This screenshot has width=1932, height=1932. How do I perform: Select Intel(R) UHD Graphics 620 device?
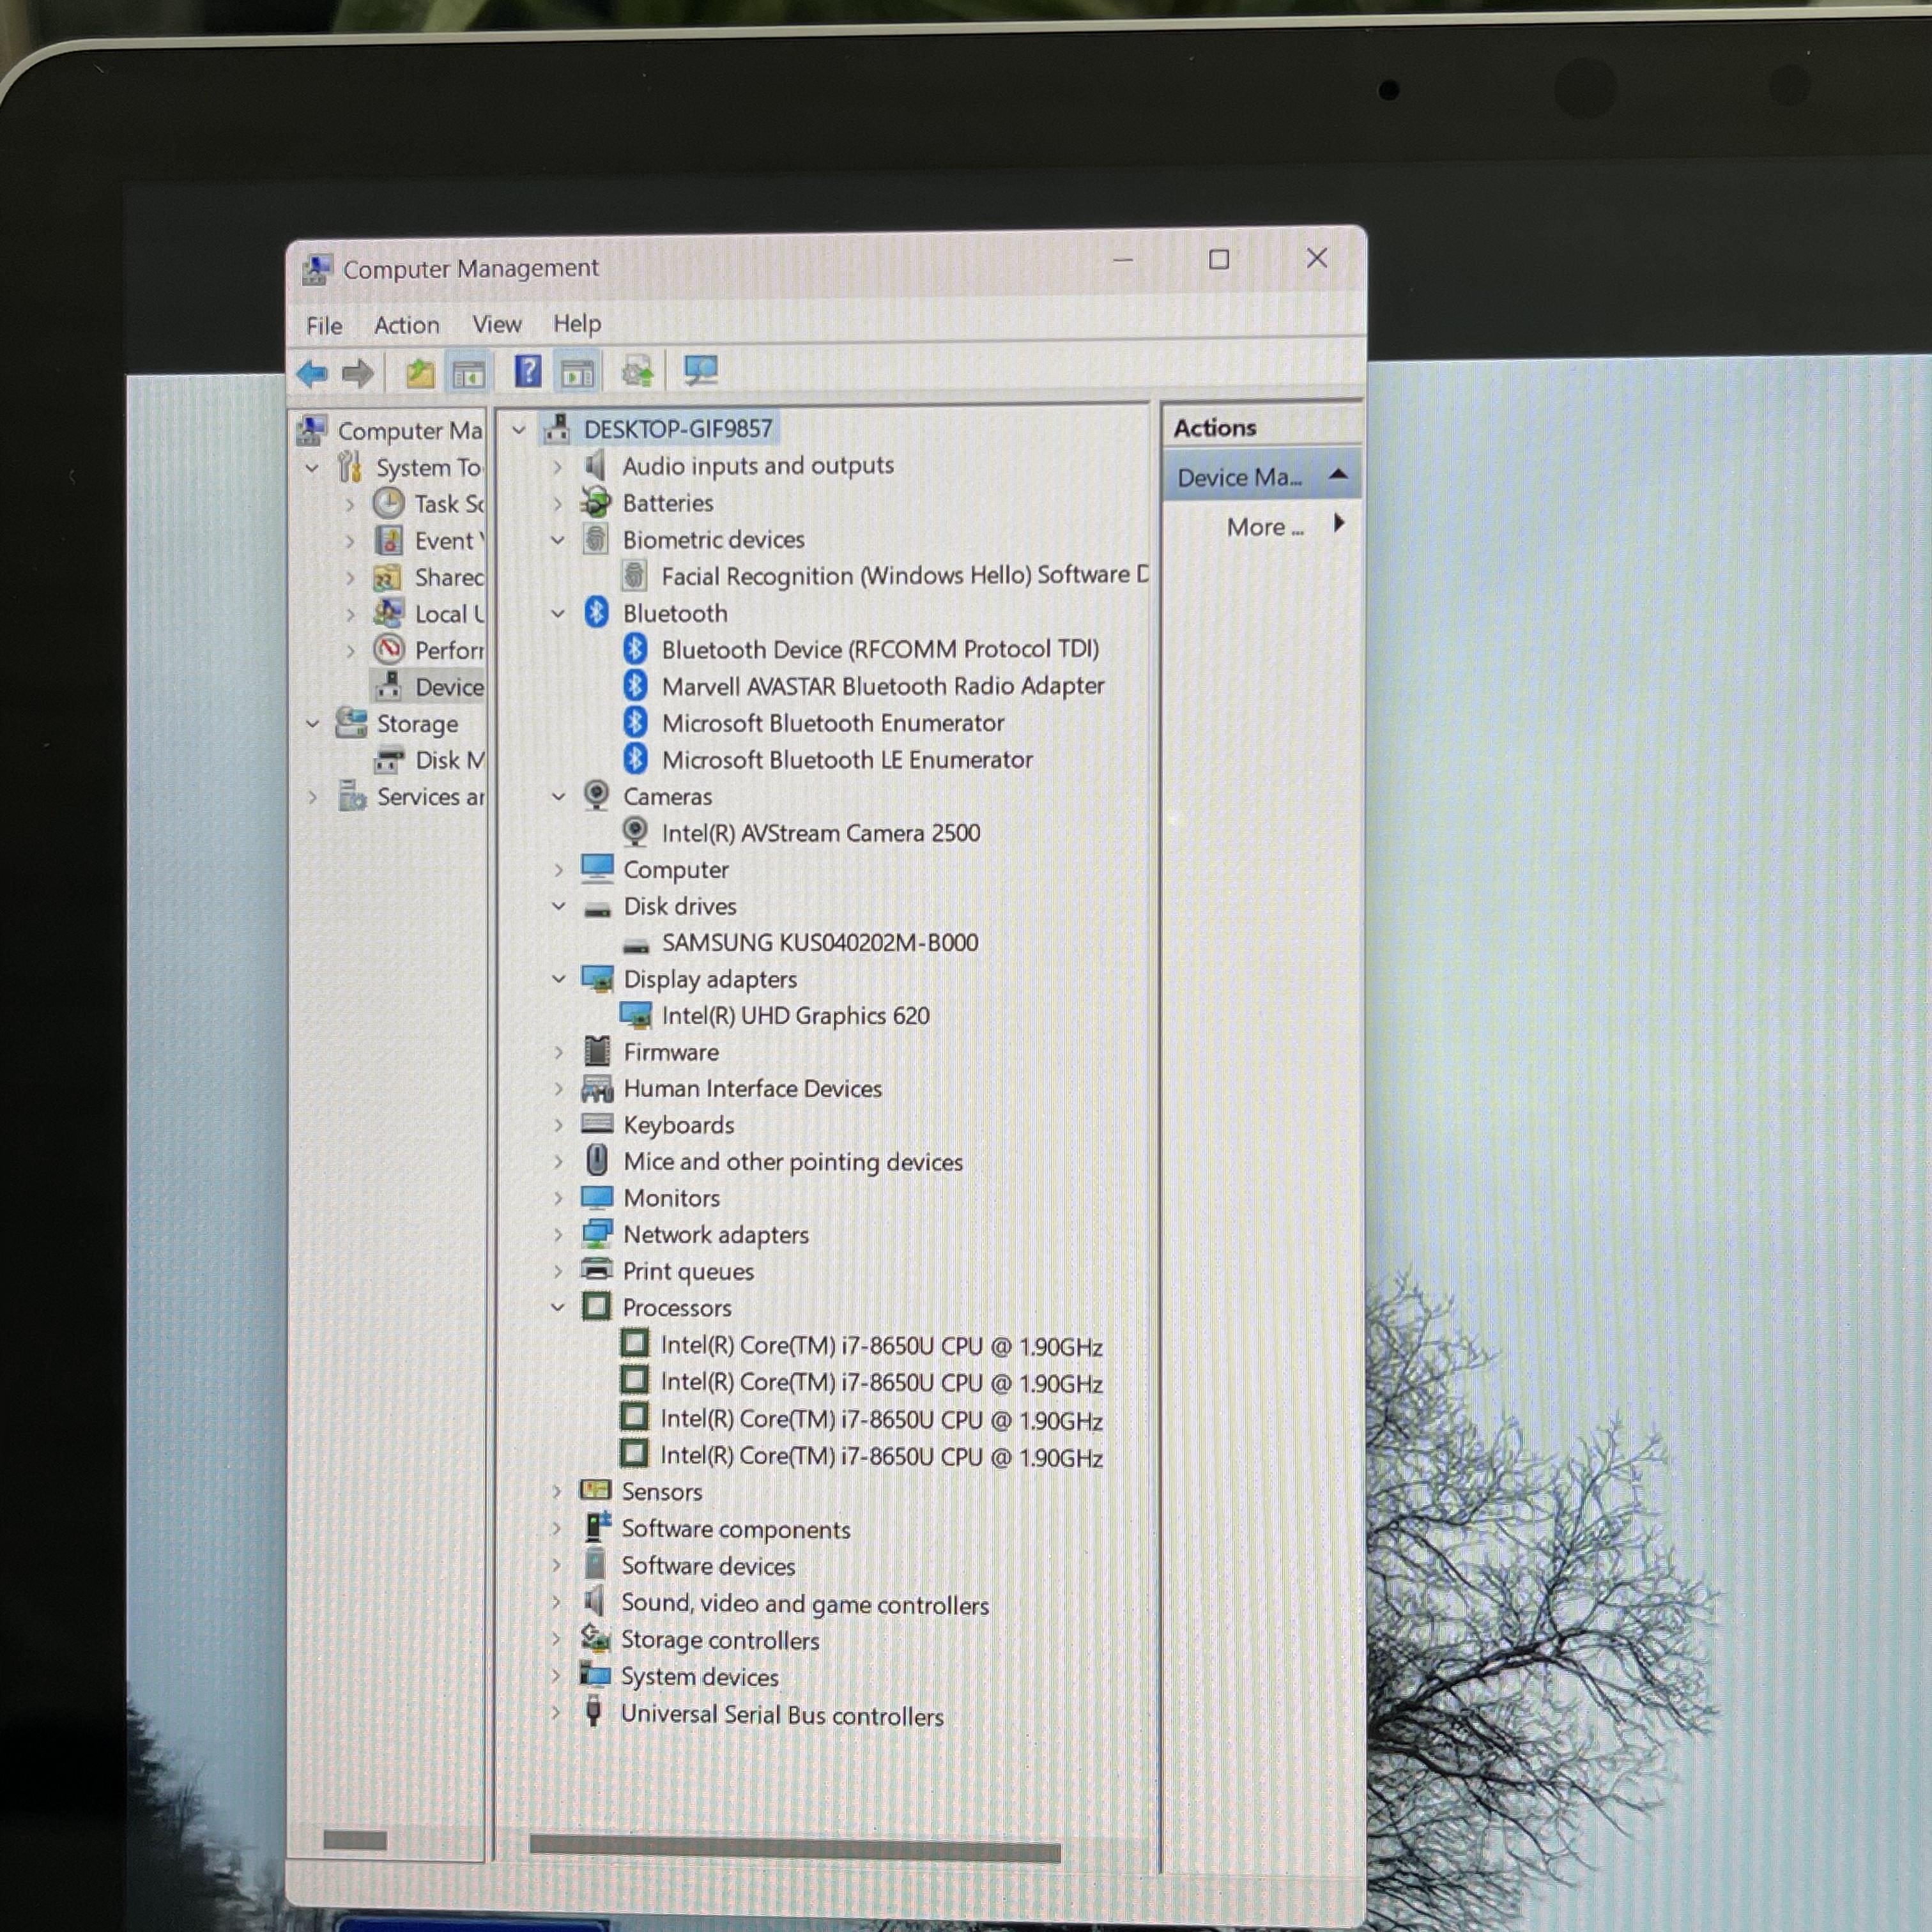coord(795,1016)
